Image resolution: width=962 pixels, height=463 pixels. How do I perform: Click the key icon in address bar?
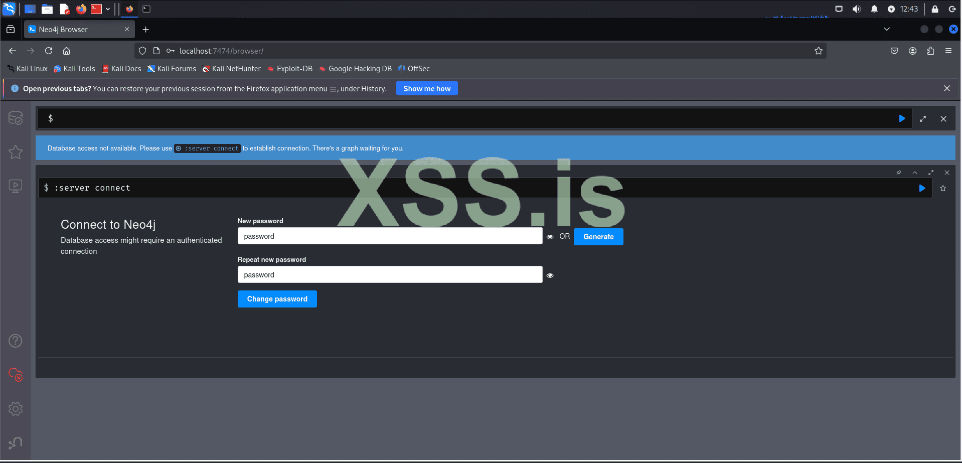coord(171,51)
